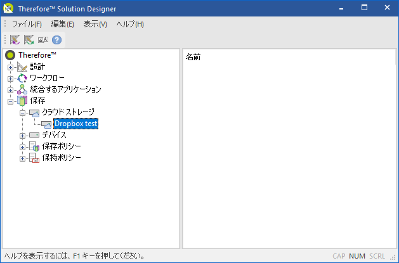The image size is (399, 263).
Task: Expand the ワークフロー tree node
Action: click(x=10, y=79)
